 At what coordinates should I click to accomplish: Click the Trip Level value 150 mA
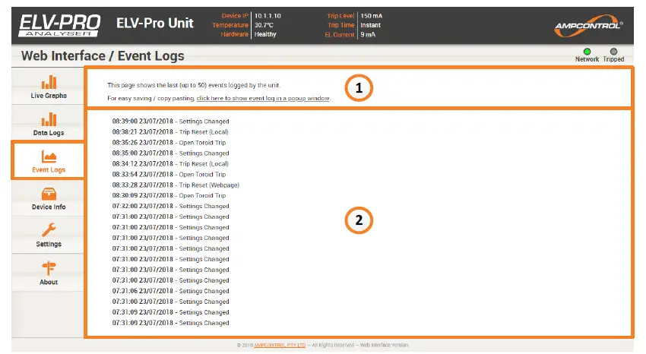pyautogui.click(x=371, y=16)
